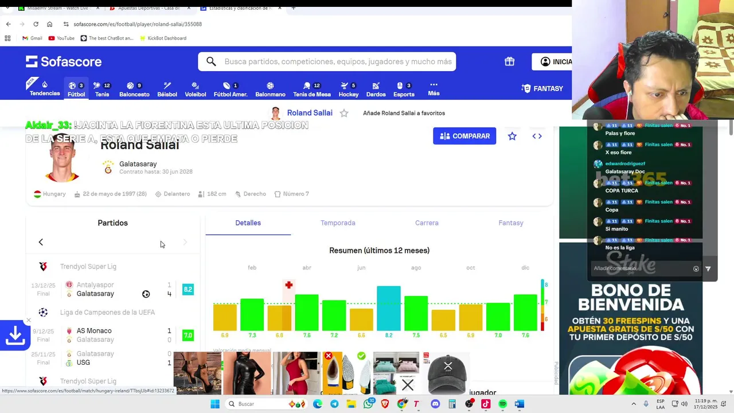
Task: Focus the Sofascore search field
Action: 327,61
